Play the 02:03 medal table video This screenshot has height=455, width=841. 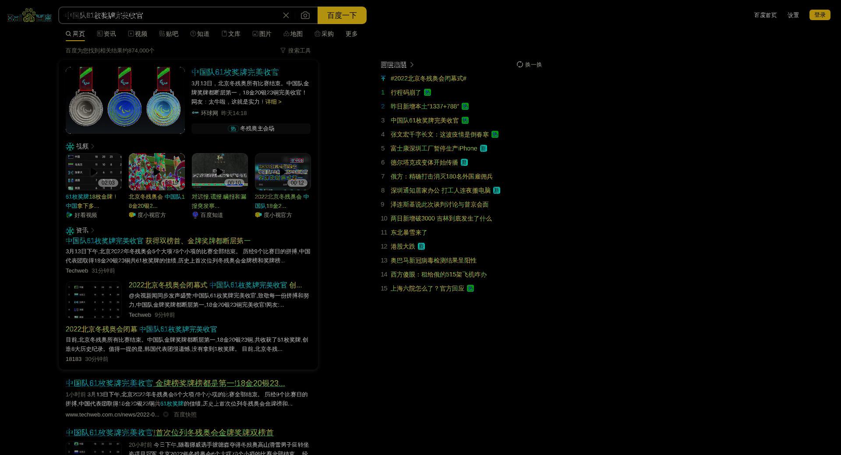94,171
